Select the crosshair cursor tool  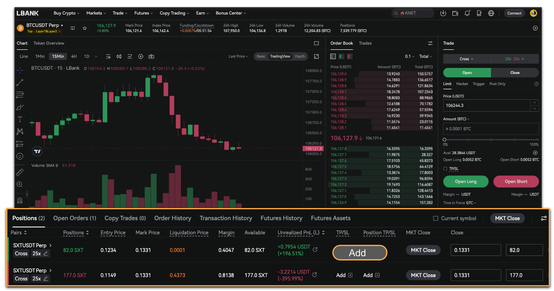tap(20, 70)
